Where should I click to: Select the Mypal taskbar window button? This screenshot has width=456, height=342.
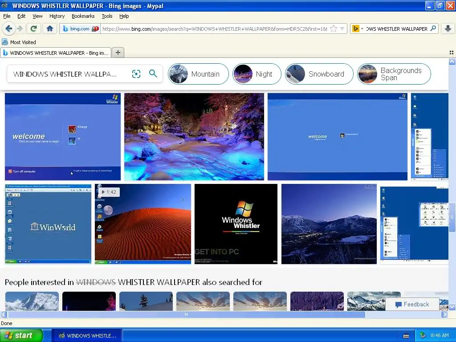click(87, 336)
